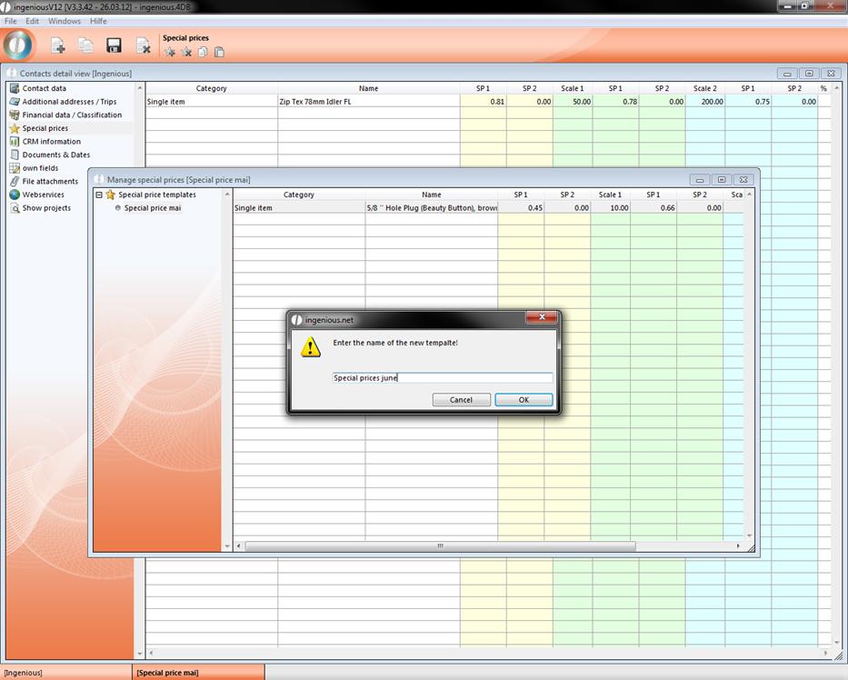Screen dimensions: 848x680
Task: Open the Hilfe menu
Action: point(98,21)
